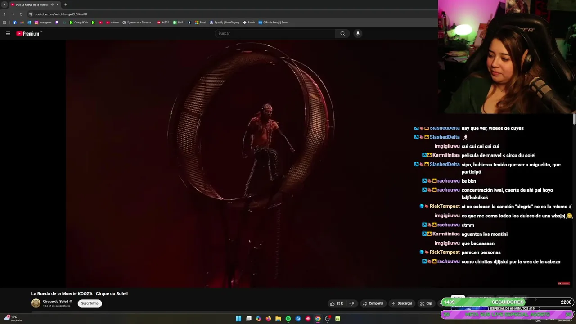Open Cirque du Soleil channel avatar
The height and width of the screenshot is (324, 576).
click(36, 303)
